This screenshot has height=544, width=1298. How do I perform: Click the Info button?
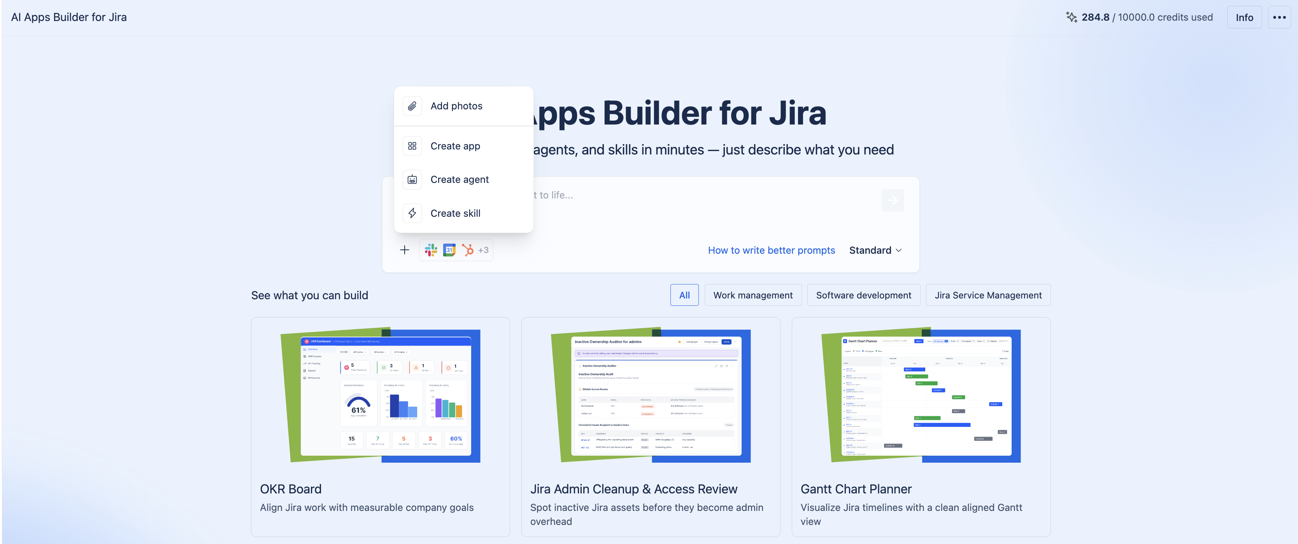tap(1244, 17)
